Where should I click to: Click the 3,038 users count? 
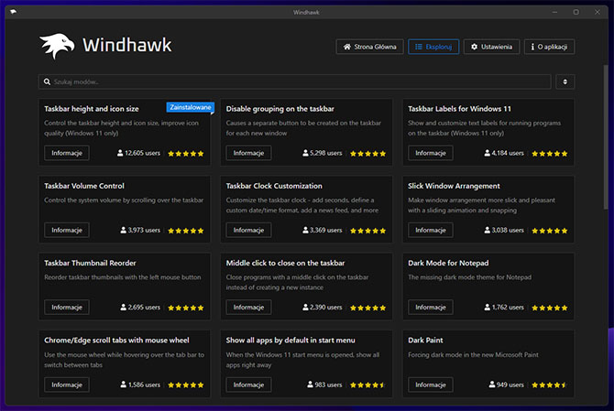click(x=504, y=230)
